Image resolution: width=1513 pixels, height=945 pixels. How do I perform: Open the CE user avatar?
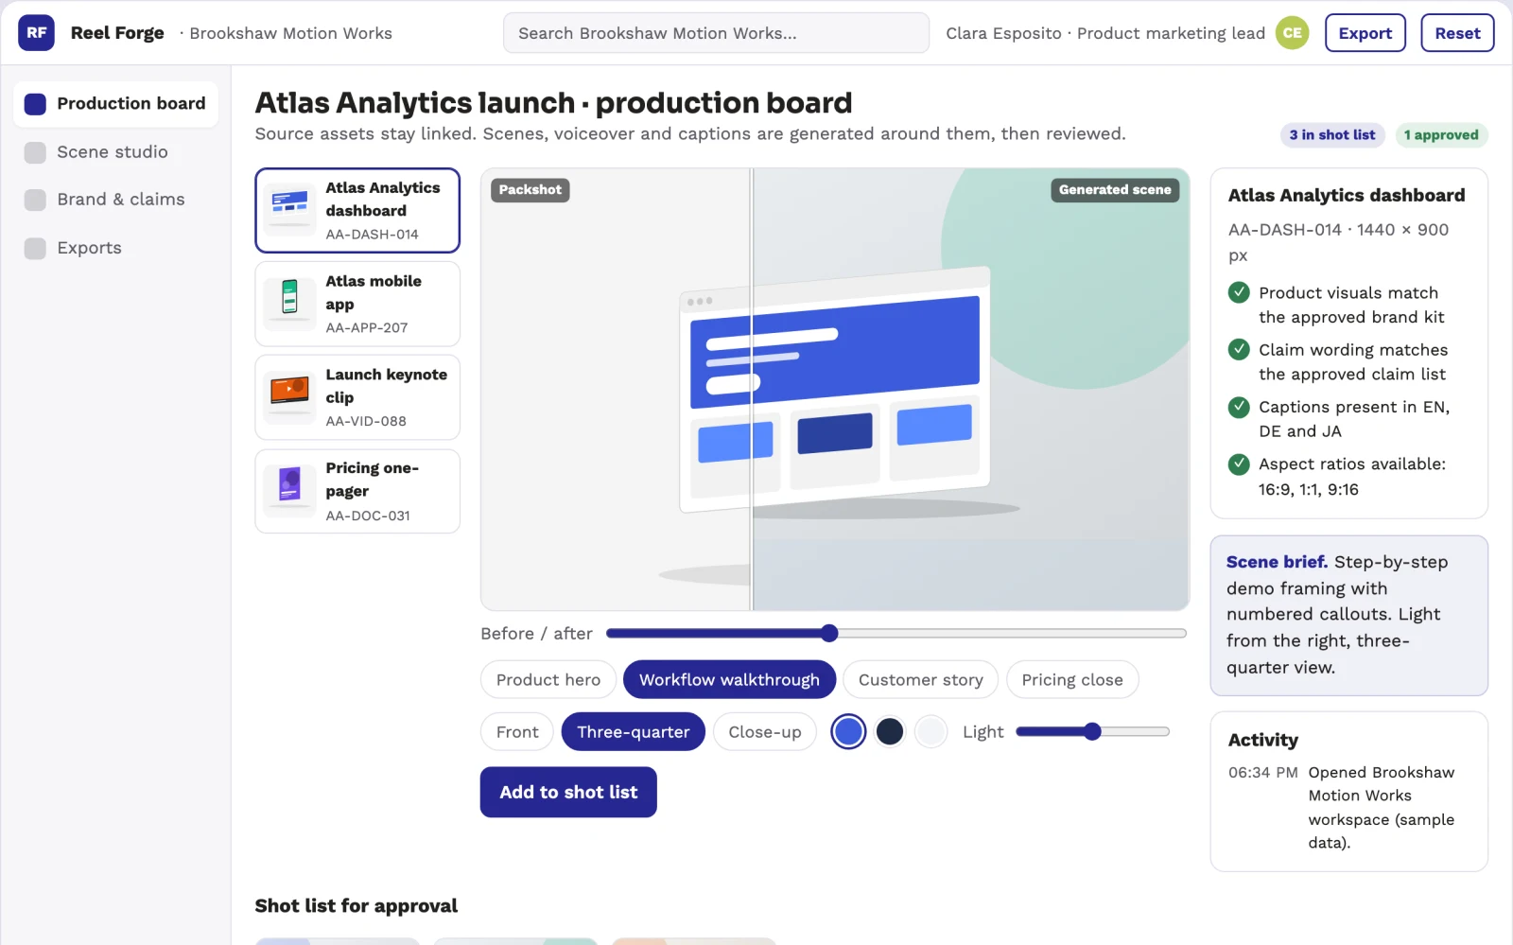pyautogui.click(x=1292, y=33)
